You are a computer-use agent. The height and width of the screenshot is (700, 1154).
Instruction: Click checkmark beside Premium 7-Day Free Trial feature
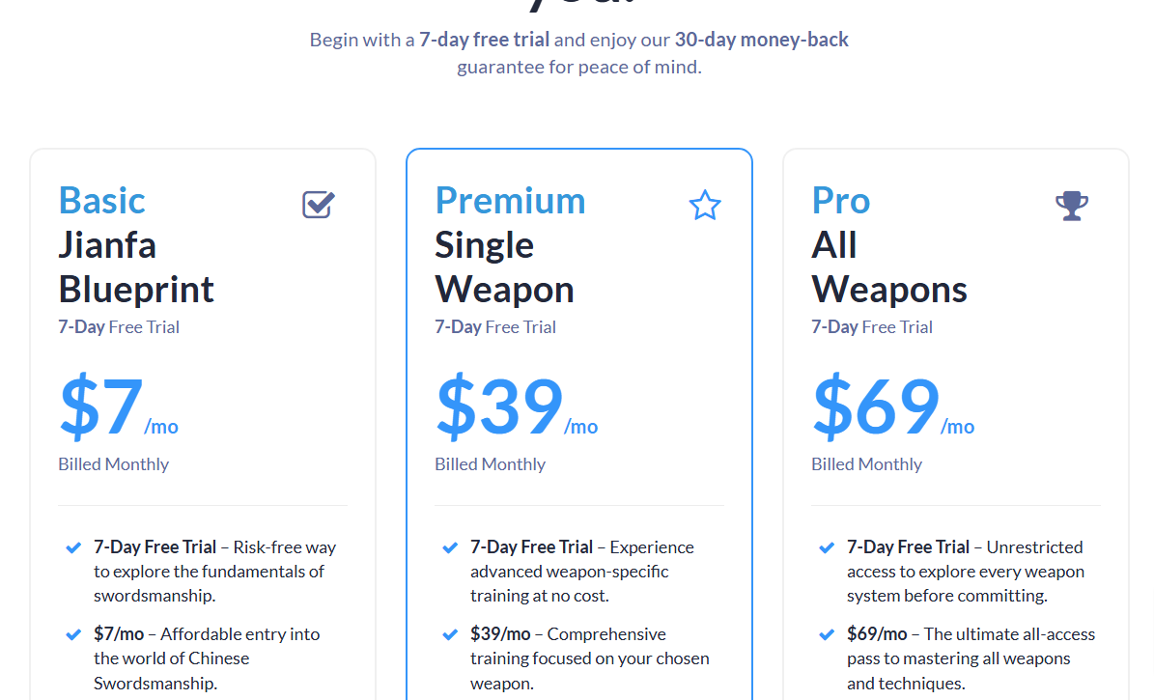pos(450,547)
